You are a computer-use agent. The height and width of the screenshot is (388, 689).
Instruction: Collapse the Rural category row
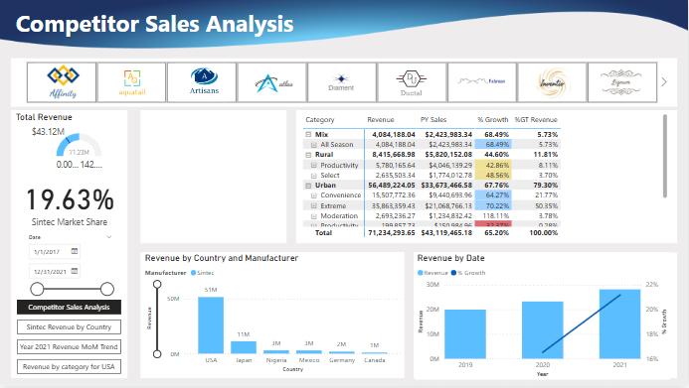[x=308, y=155]
